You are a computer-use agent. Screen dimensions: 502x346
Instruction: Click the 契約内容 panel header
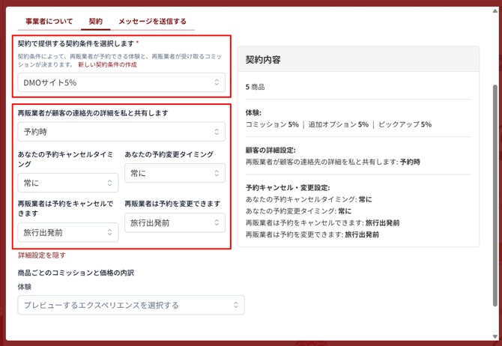263,59
